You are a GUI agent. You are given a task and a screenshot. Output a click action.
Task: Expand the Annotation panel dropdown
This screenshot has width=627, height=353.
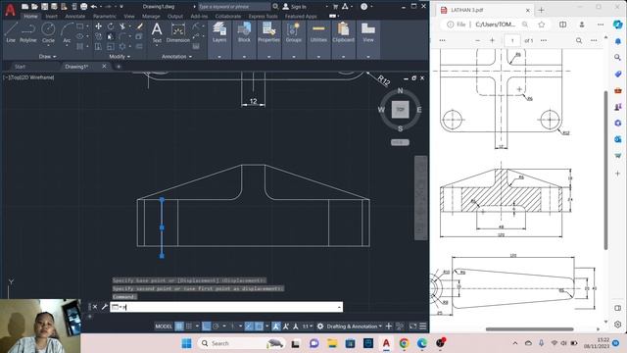click(x=176, y=57)
